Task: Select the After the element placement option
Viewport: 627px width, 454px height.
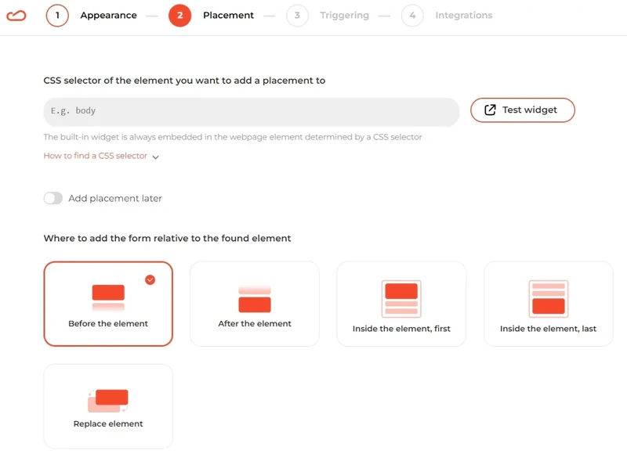Action: tap(254, 304)
